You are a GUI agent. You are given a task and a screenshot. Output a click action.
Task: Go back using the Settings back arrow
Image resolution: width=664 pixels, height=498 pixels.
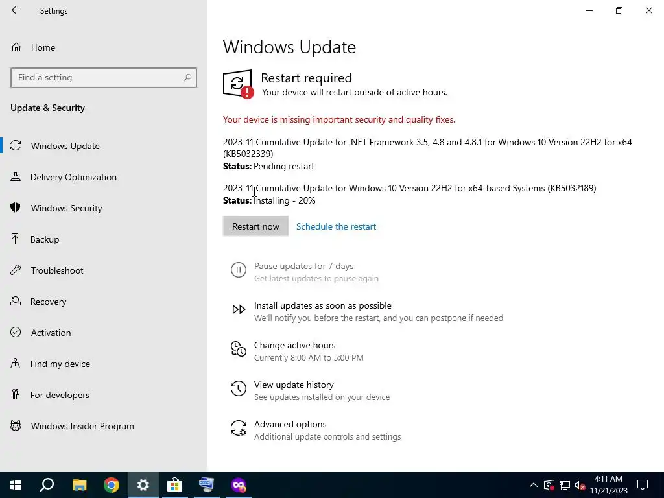coord(16,10)
